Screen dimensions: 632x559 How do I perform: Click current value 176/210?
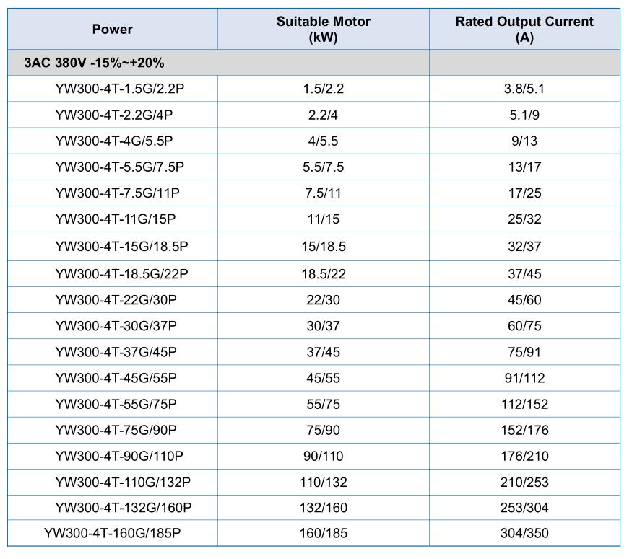click(524, 457)
